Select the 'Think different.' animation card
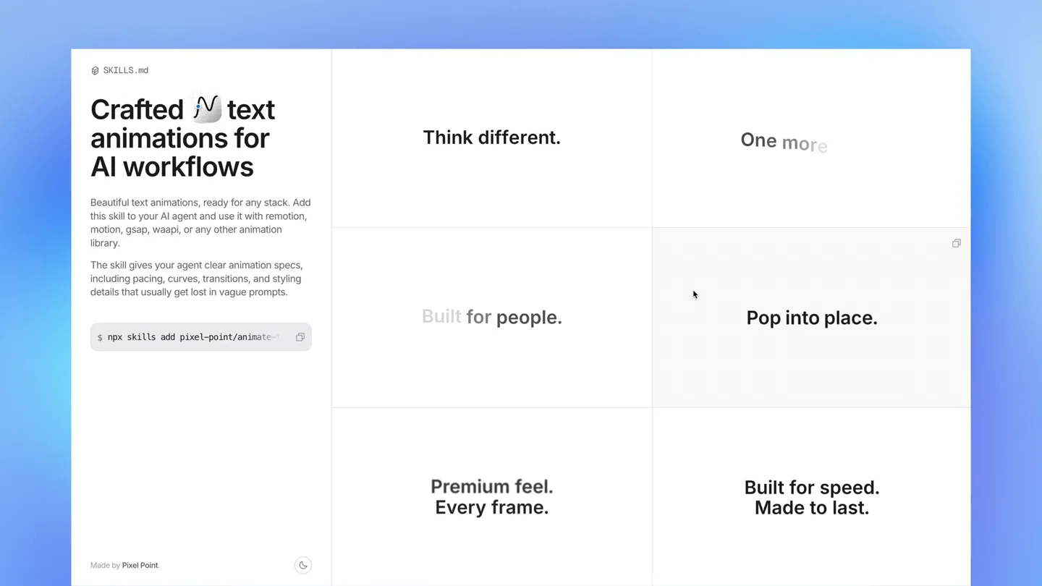 click(492, 138)
